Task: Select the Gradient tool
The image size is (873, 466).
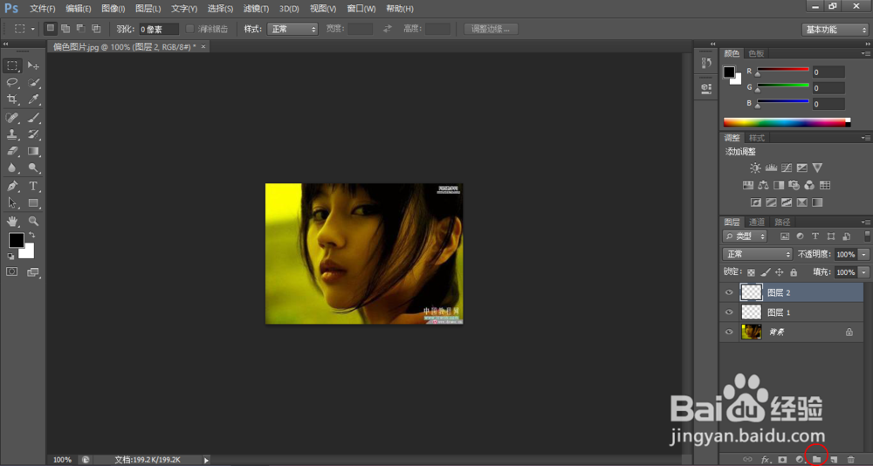Action: tap(33, 151)
